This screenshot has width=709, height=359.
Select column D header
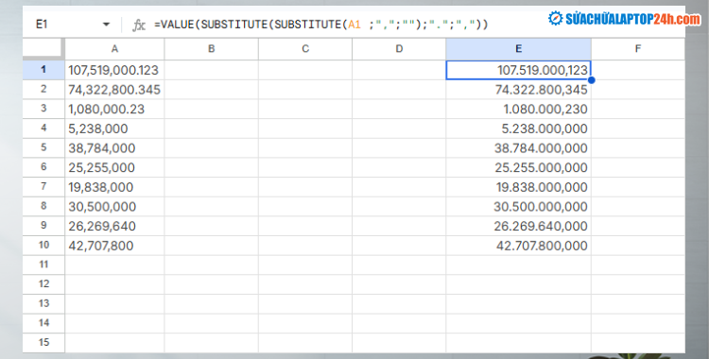399,49
